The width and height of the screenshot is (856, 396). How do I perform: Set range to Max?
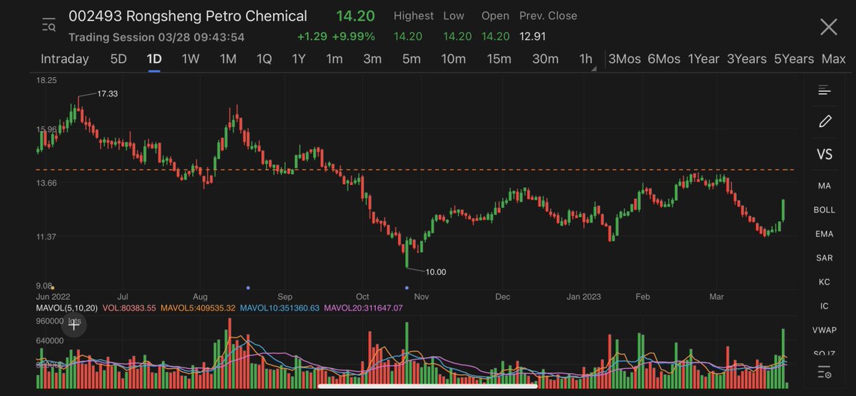tap(834, 59)
